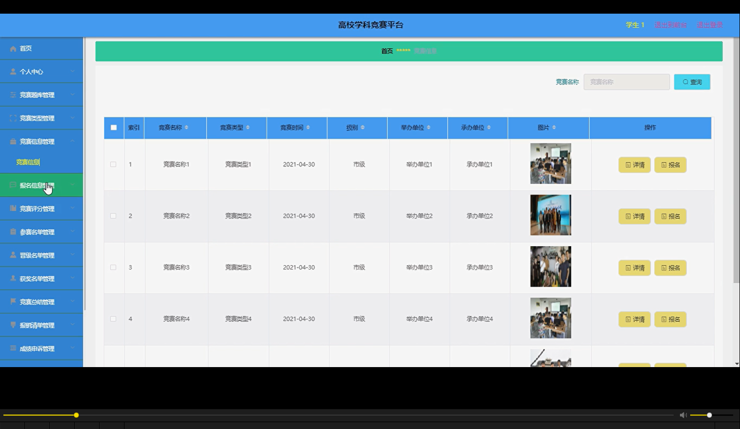Check the checkbox for row 竞赛名称1
This screenshot has width=740, height=429.
click(113, 165)
